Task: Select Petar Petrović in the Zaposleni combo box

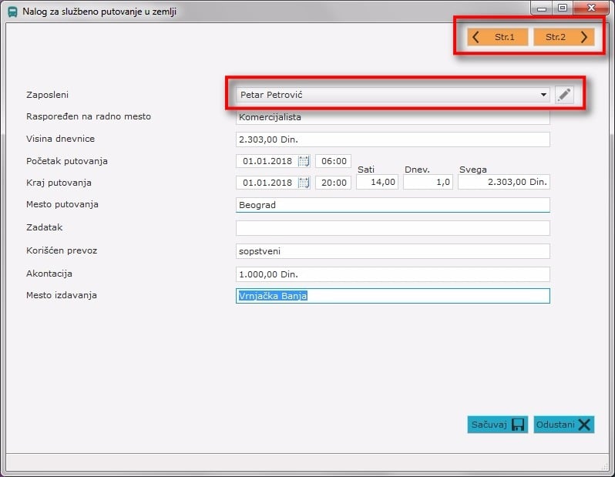Action: tap(392, 95)
